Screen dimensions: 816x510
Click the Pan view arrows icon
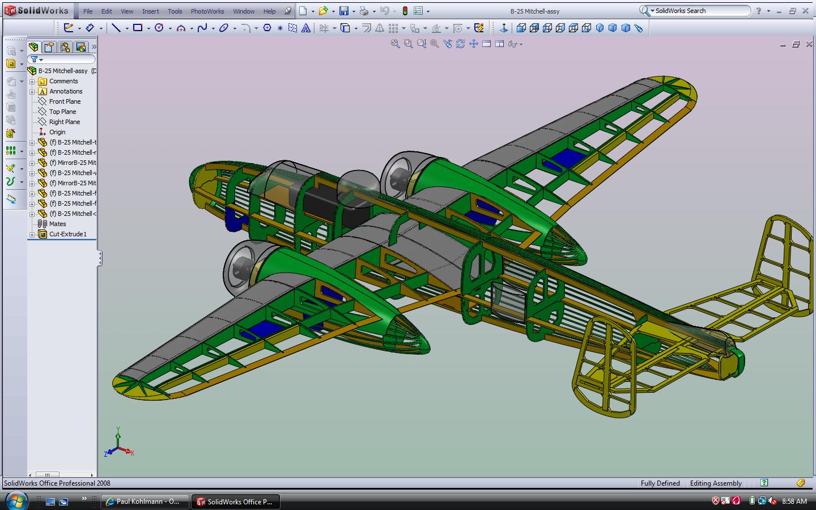tap(474, 44)
